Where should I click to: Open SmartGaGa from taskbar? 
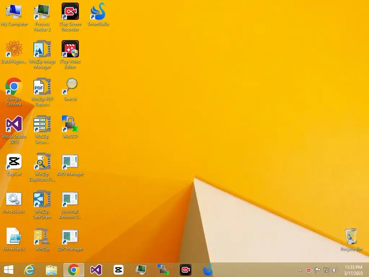[208, 270]
